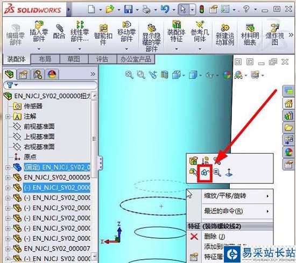Open the Options checklist icon

tap(225, 9)
